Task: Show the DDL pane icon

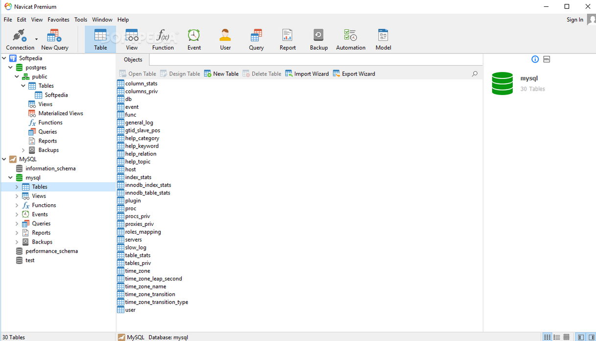Action: click(x=547, y=59)
